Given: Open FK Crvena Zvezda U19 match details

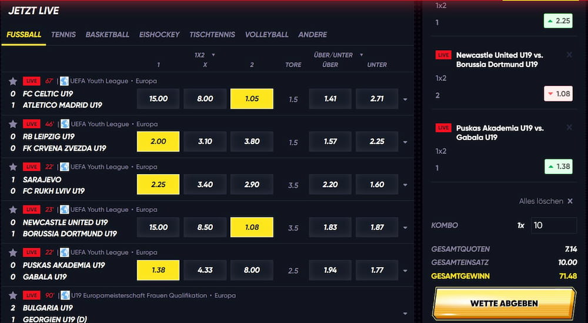Looking at the screenshot, I should [65, 148].
